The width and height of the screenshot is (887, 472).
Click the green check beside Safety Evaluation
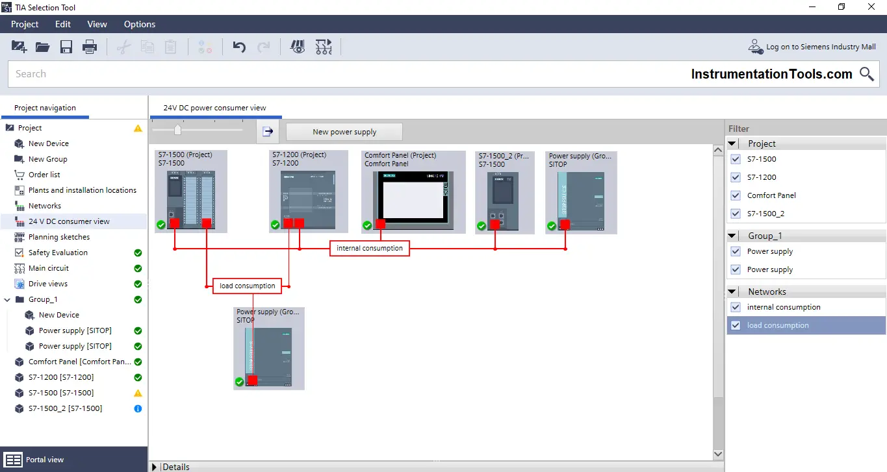138,253
